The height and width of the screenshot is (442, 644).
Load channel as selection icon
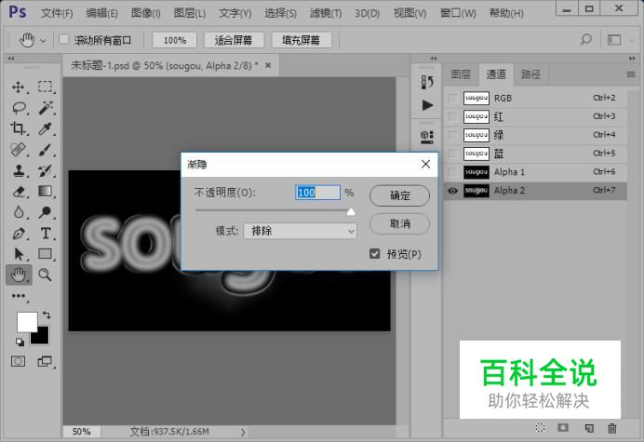pyautogui.click(x=541, y=428)
